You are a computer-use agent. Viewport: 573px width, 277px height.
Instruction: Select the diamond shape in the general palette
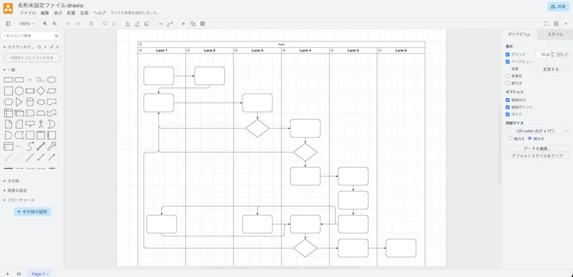pyautogui.click(x=41, y=91)
